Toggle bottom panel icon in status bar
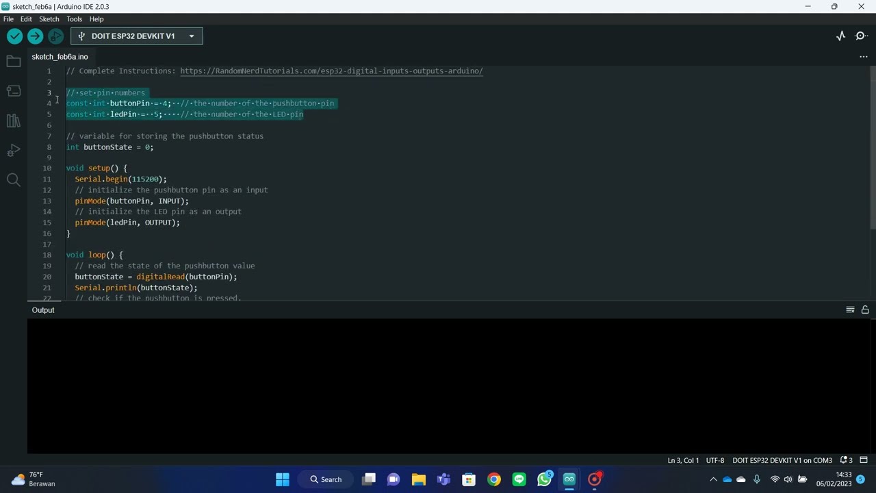876x493 pixels. [864, 460]
